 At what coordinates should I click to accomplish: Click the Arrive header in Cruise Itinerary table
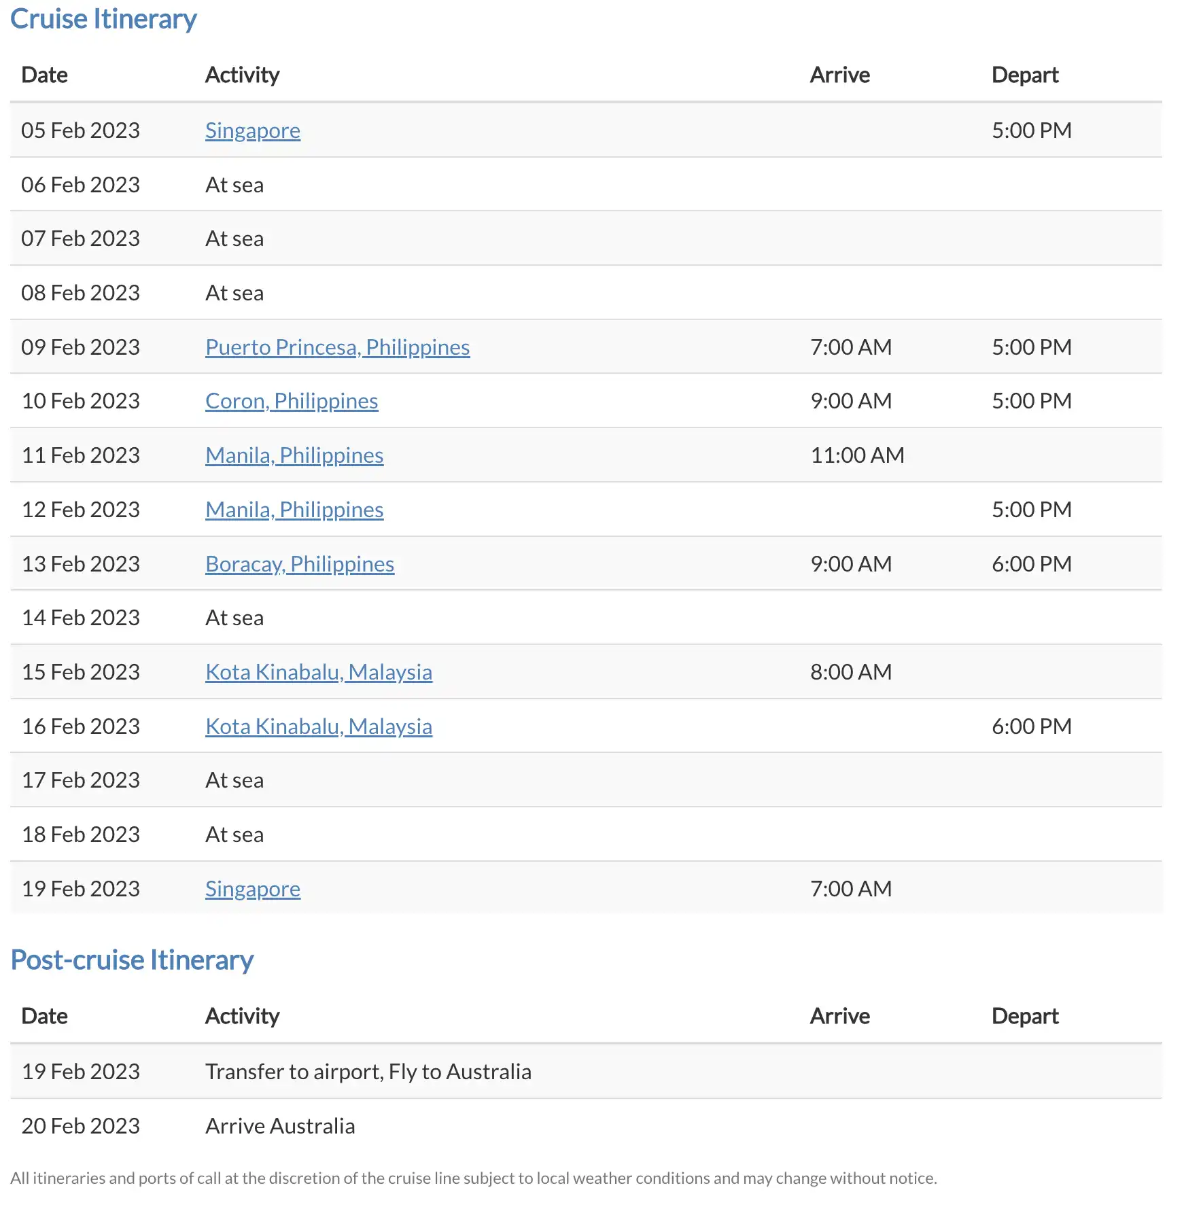[x=839, y=75]
